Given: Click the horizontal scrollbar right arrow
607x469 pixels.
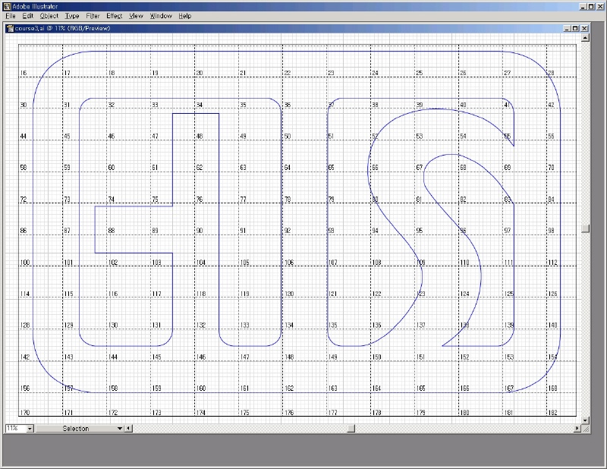Looking at the screenshot, I should coord(577,428).
